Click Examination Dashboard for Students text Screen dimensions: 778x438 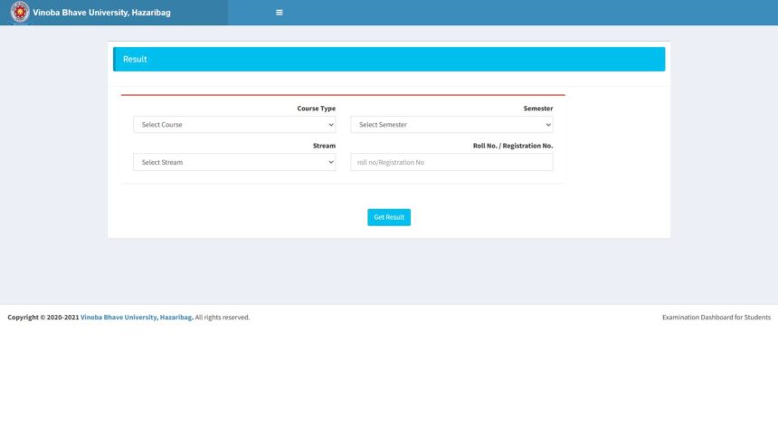(x=716, y=318)
